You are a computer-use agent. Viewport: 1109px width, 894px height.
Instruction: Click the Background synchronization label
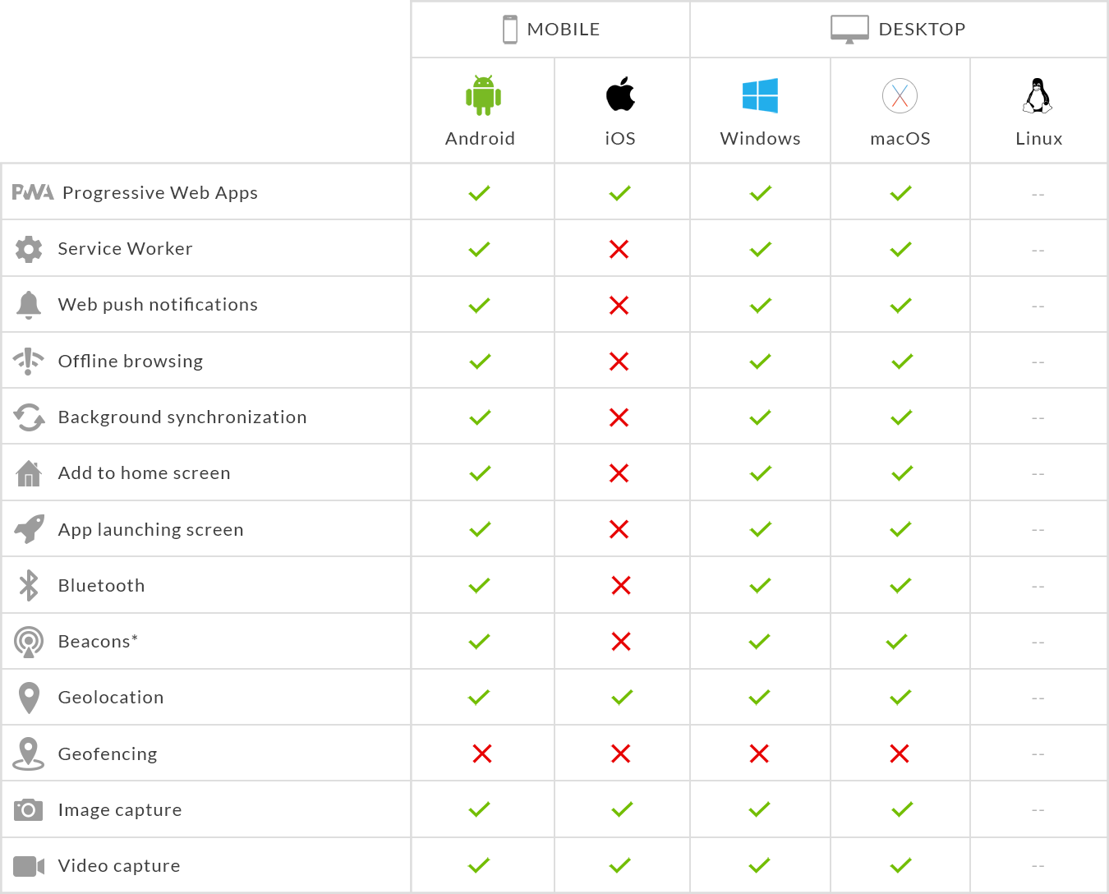click(x=182, y=417)
